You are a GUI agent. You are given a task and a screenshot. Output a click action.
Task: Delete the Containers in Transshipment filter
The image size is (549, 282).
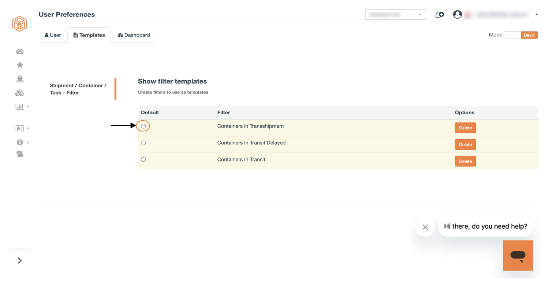point(465,128)
